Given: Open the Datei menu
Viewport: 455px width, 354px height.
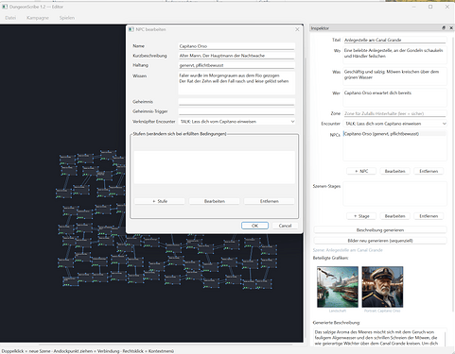Looking at the screenshot, I should coord(10,18).
